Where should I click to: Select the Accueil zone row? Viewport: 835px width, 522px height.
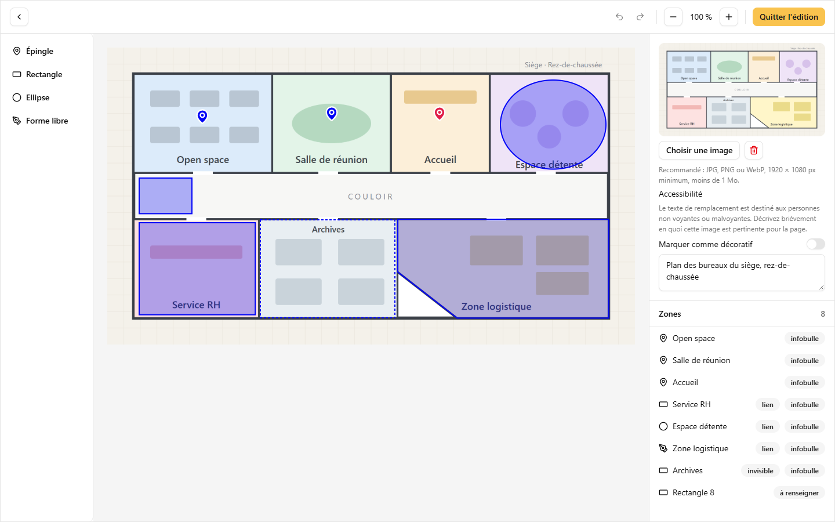742,382
